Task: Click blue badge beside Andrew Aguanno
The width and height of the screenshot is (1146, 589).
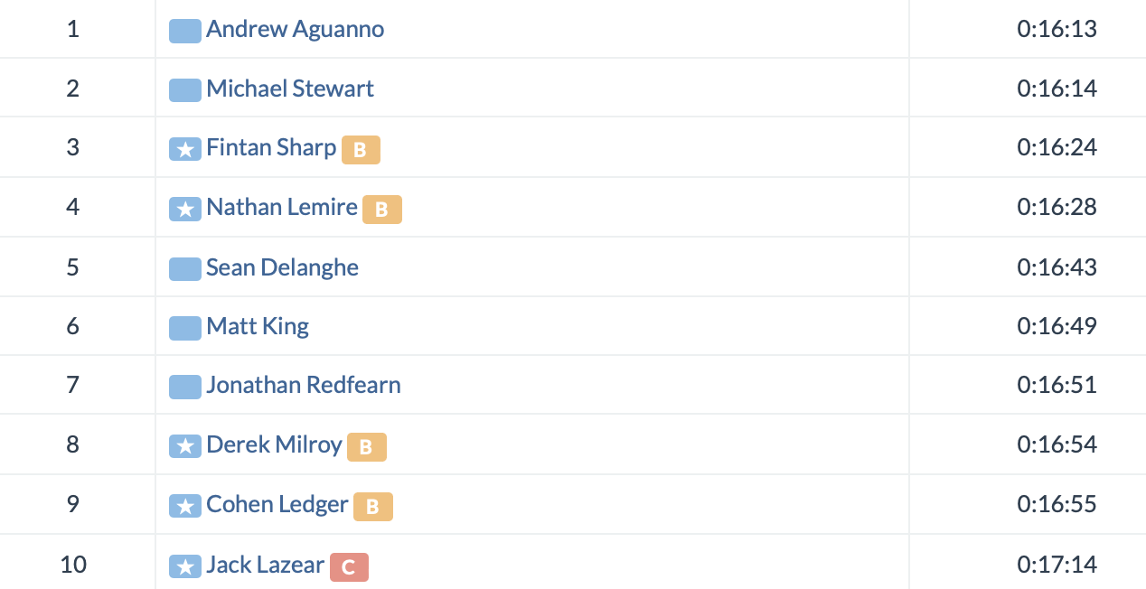Action: pyautogui.click(x=184, y=30)
